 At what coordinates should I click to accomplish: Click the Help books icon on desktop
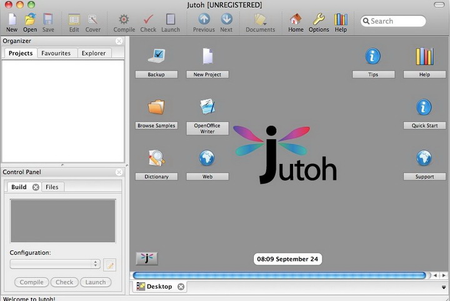425,56
